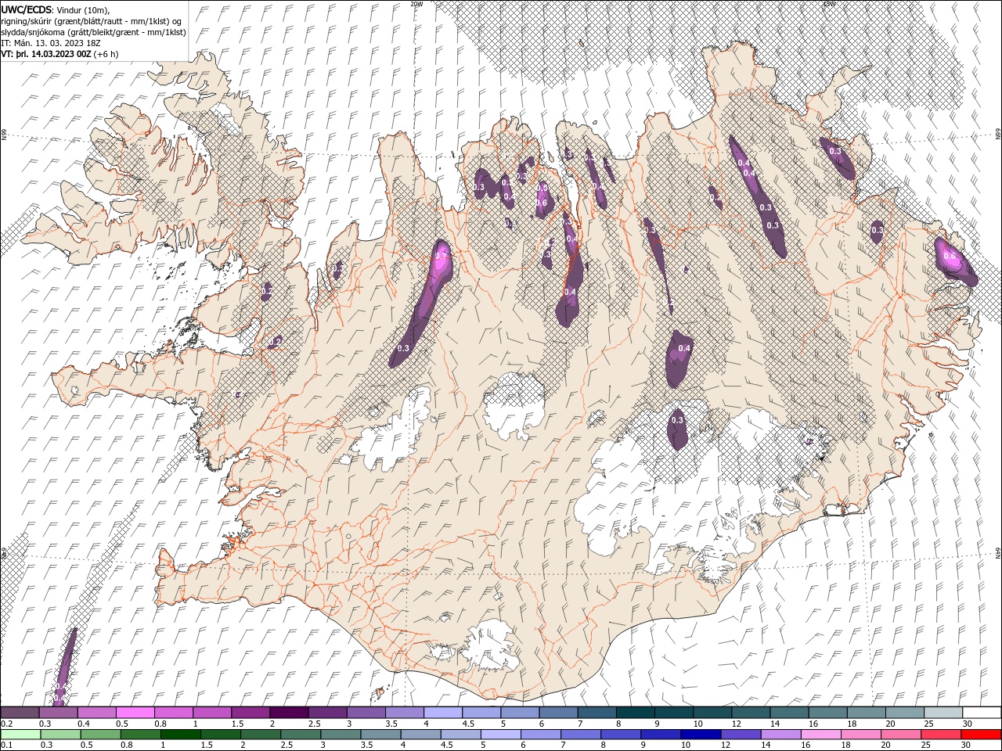Click the 20W longitude label on the map's upper border
Screen dimensions: 1002x751
416,4
